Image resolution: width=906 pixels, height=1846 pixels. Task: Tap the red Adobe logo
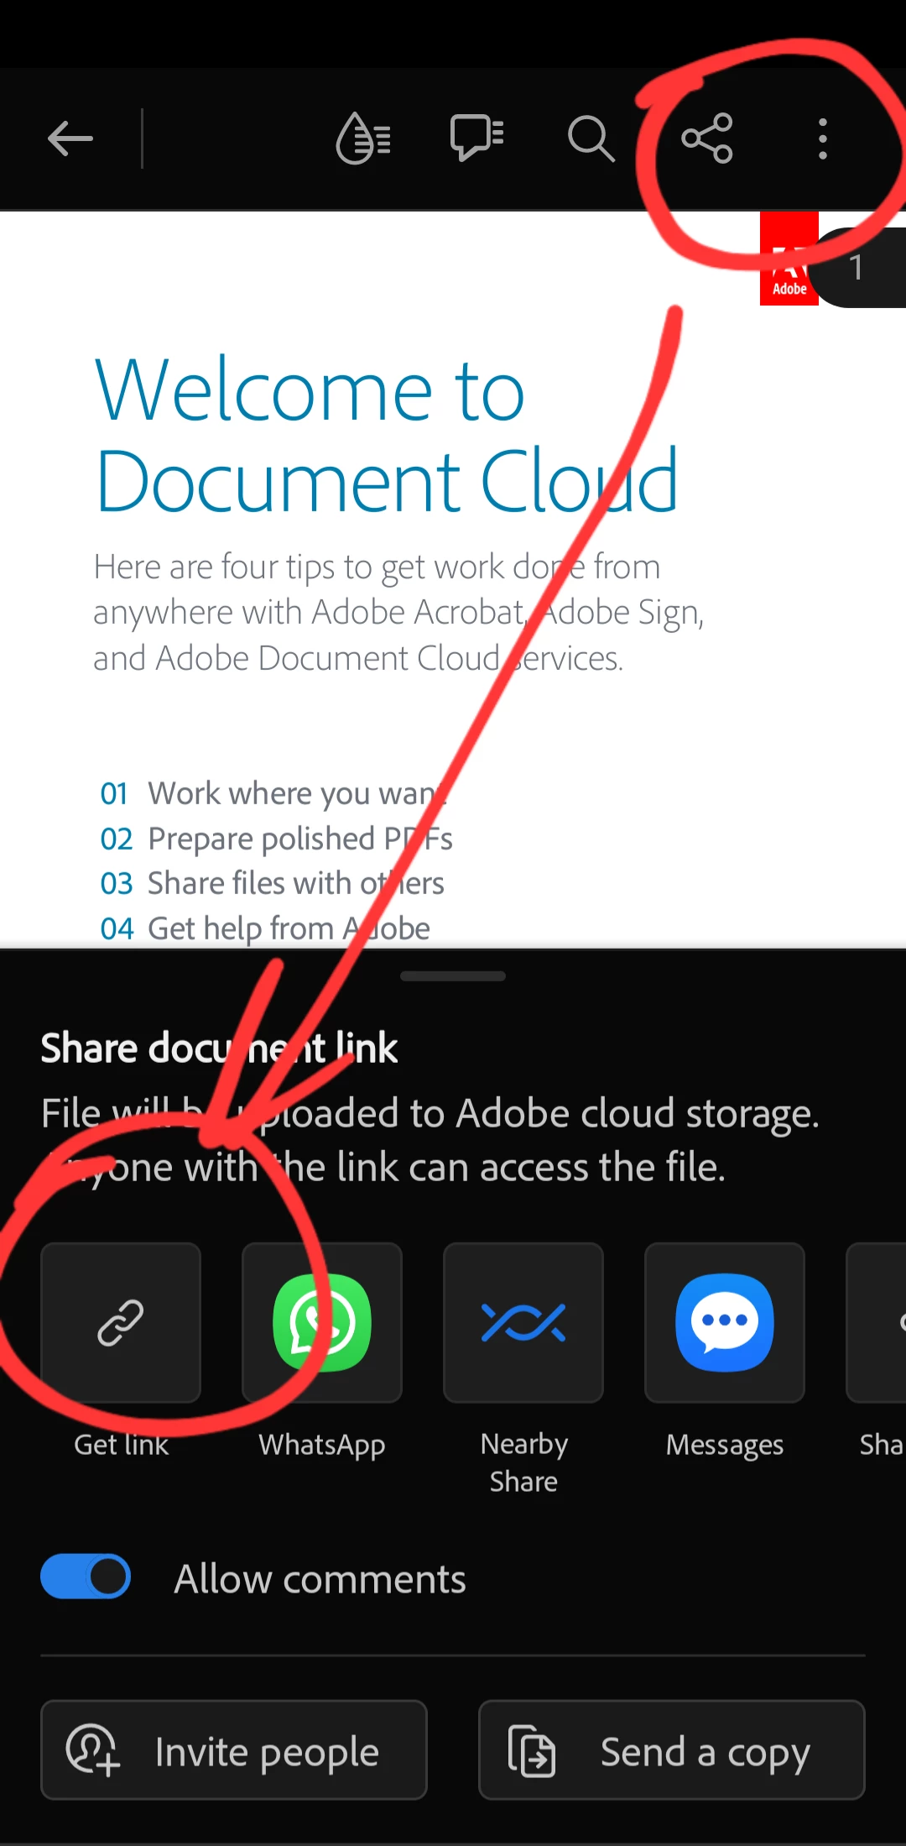(x=789, y=259)
